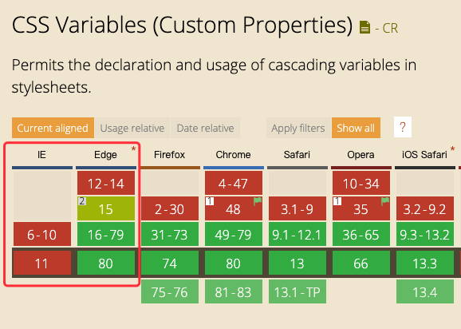Click the CR status link
The height and width of the screenshot is (329, 461).
387,28
